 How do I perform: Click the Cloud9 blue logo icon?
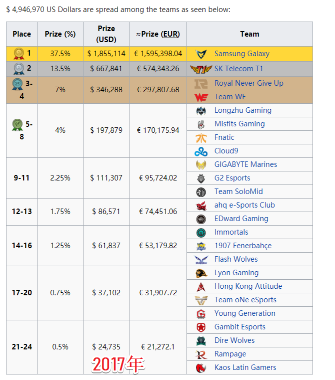[201, 151]
